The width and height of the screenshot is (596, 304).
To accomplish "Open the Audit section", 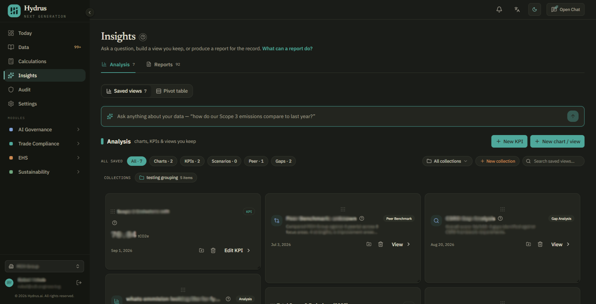I will click(45, 90).
